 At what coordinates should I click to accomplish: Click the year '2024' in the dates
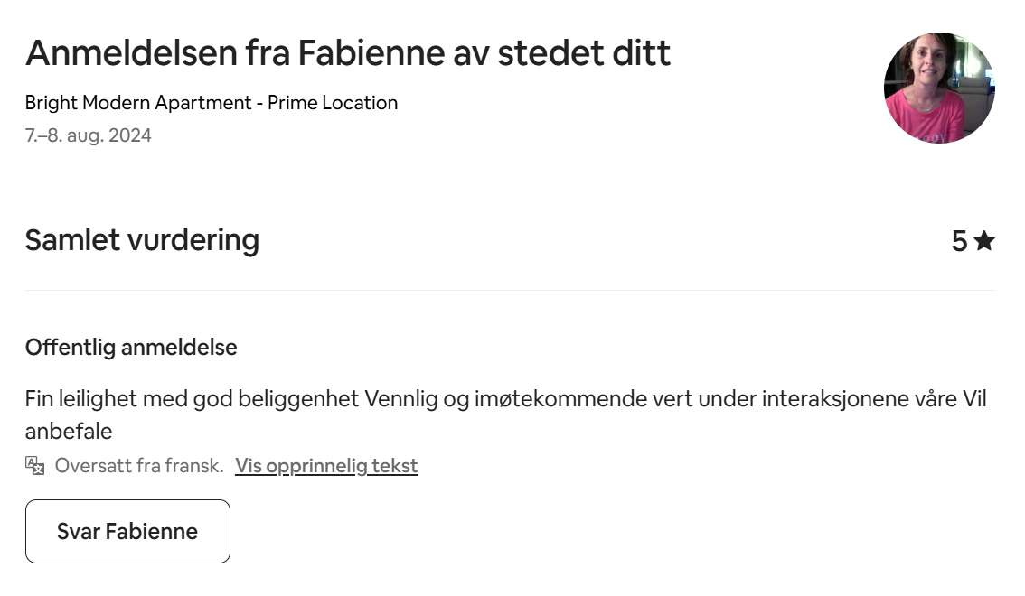130,136
